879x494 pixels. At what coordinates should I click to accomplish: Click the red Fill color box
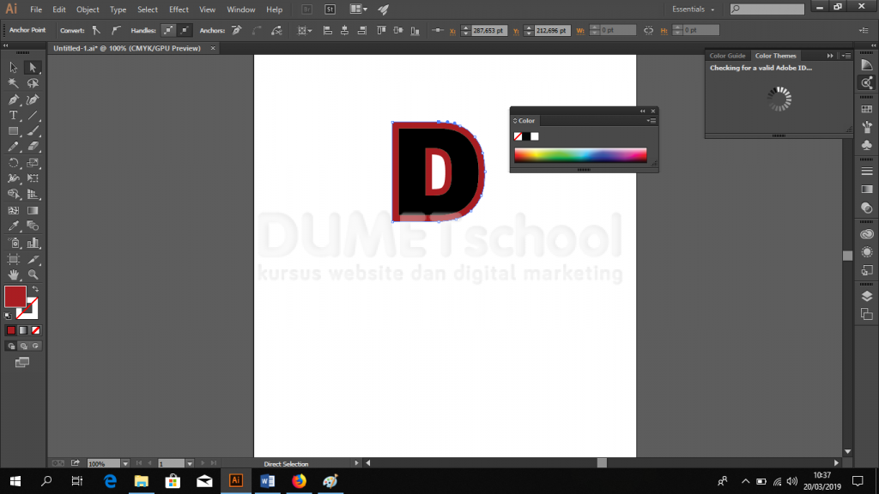(x=15, y=296)
